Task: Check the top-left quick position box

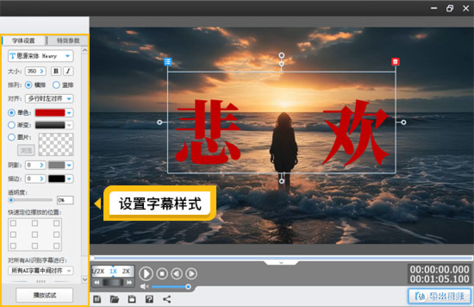Action: [x=13, y=223]
